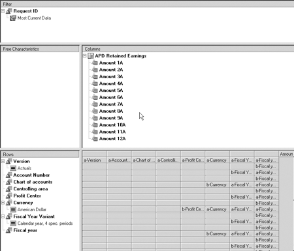The height and width of the screenshot is (251, 294).
Task: Click the Version characteristic icon
Action: [x=9, y=161]
